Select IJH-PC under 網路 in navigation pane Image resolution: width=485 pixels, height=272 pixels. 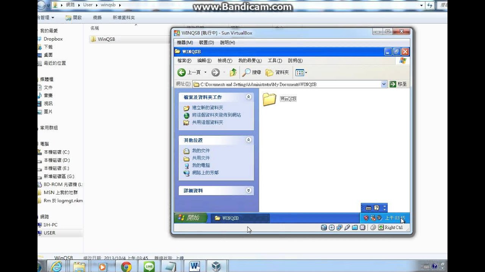click(50, 225)
